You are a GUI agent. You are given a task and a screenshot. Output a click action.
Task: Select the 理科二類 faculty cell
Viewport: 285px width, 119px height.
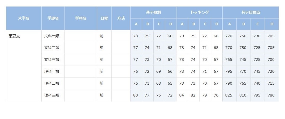(51, 83)
